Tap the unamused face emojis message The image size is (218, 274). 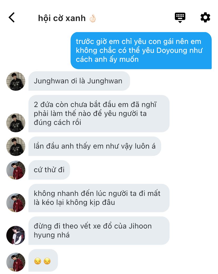43,261
